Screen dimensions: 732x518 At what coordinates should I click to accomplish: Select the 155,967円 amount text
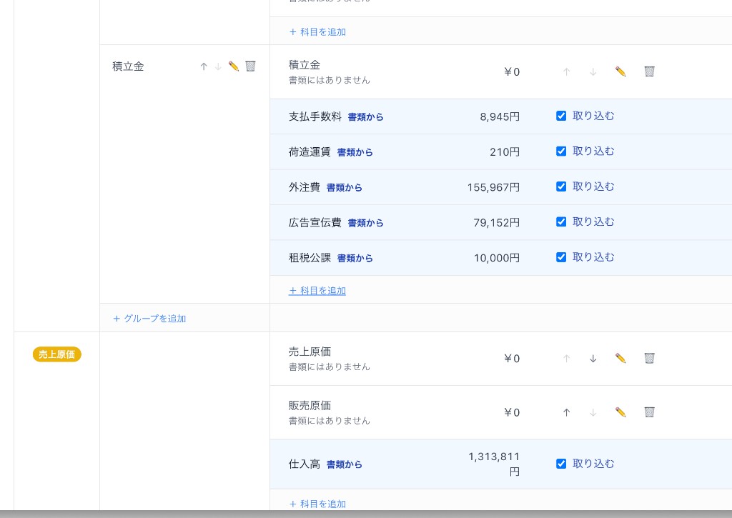[493, 187]
